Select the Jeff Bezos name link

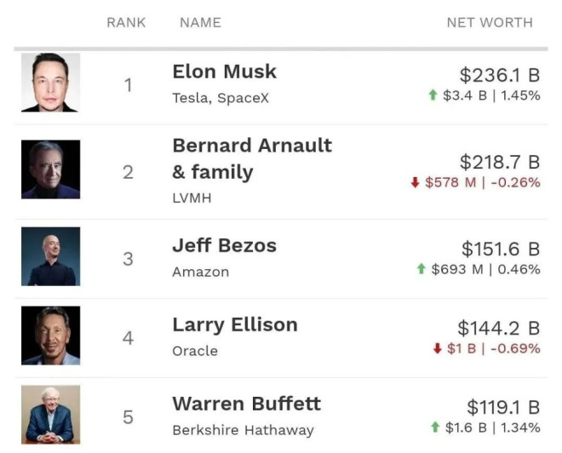224,245
